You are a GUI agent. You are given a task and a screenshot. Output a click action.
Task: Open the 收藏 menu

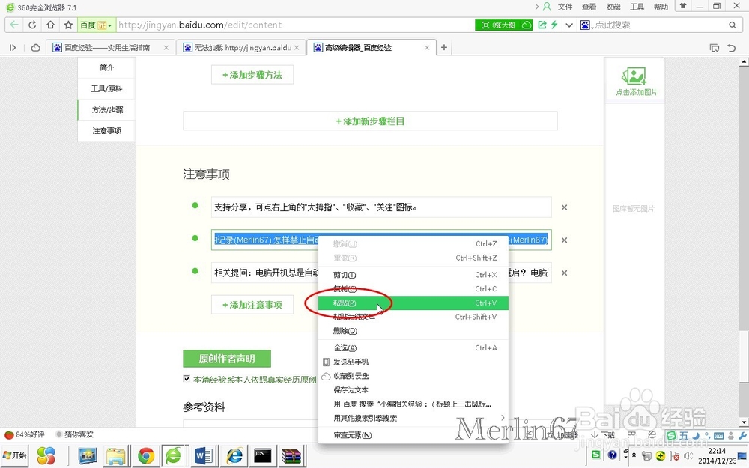coord(613,7)
